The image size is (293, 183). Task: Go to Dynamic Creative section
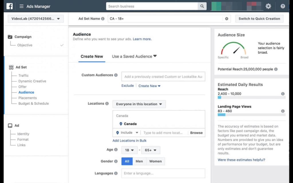[32, 81]
